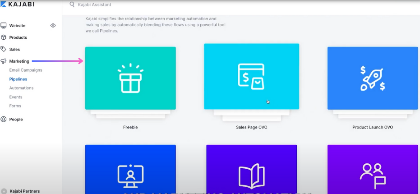Viewport: 420px width, 194px height.
Task: Select the open book pipeline icon
Action: 251,176
